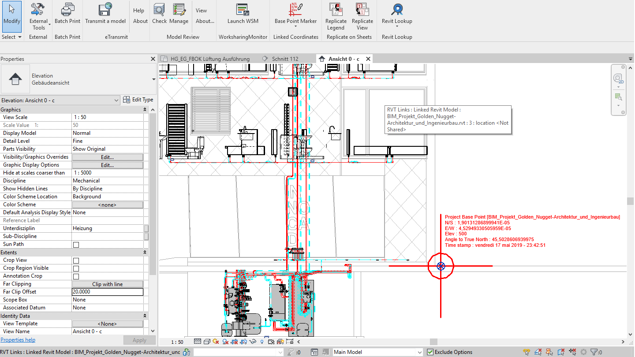Enable the Crop View checkbox
Screen dimensions: 635x357
(x=75, y=260)
